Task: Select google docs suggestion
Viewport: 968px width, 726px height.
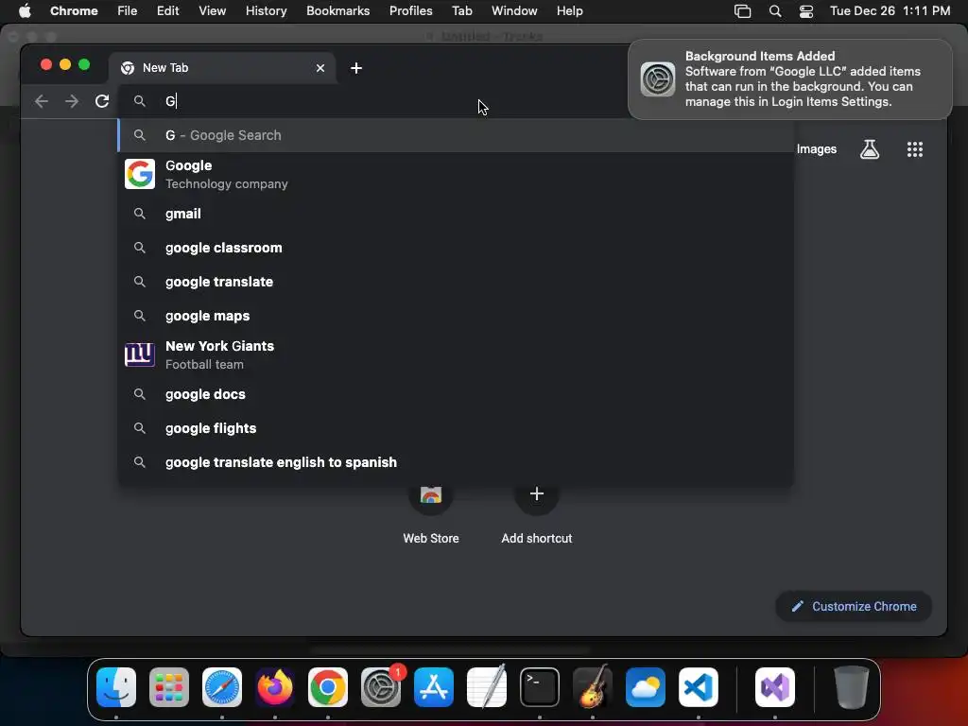Action: pos(456,394)
